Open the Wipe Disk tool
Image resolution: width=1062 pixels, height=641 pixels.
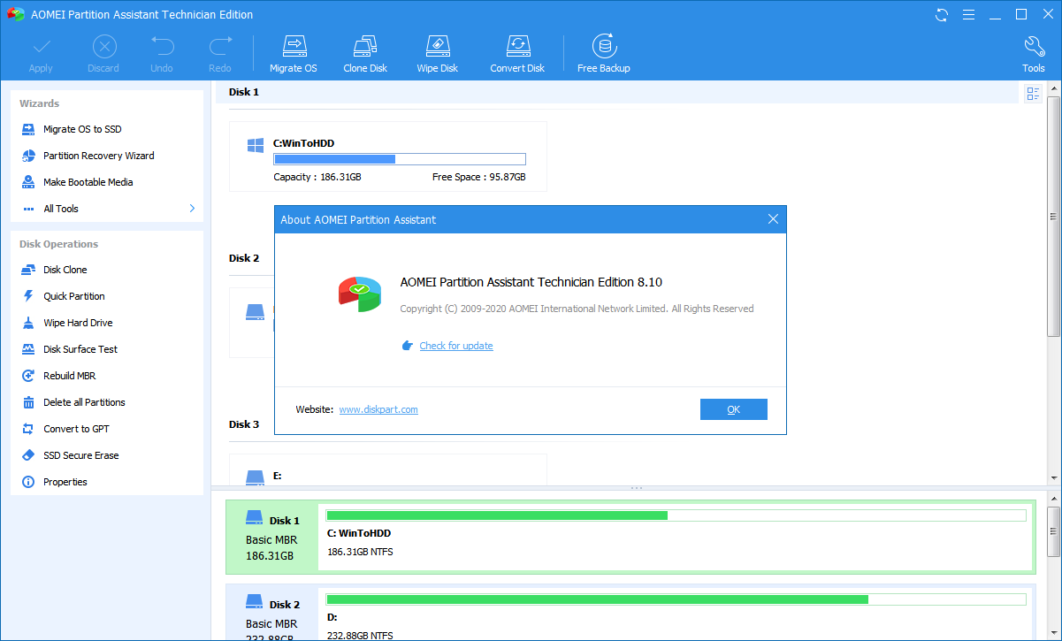438,54
